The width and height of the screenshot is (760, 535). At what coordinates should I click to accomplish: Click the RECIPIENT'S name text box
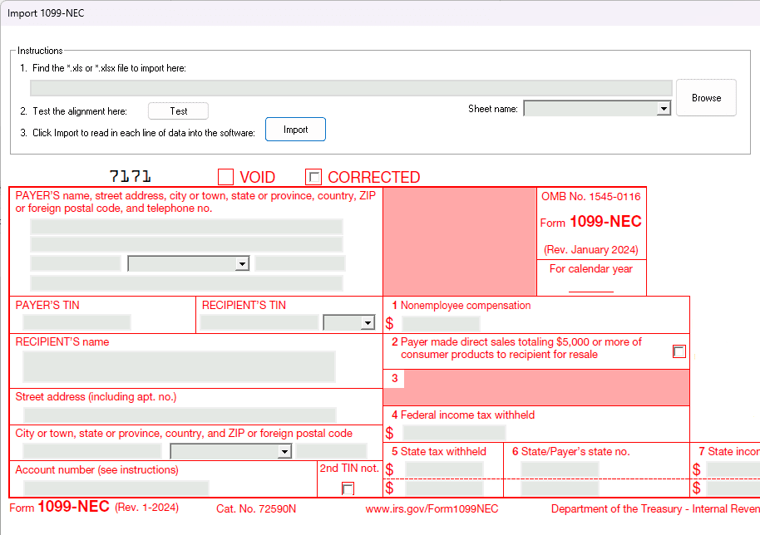tap(179, 366)
